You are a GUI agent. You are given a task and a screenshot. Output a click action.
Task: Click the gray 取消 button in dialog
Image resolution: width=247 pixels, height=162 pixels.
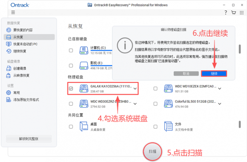[x=186, y=74]
